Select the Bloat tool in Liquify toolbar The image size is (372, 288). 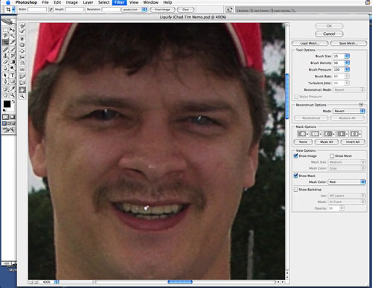[22, 51]
